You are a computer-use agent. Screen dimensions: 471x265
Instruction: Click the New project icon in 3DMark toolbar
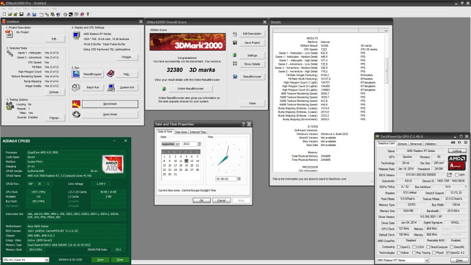coord(4,14)
